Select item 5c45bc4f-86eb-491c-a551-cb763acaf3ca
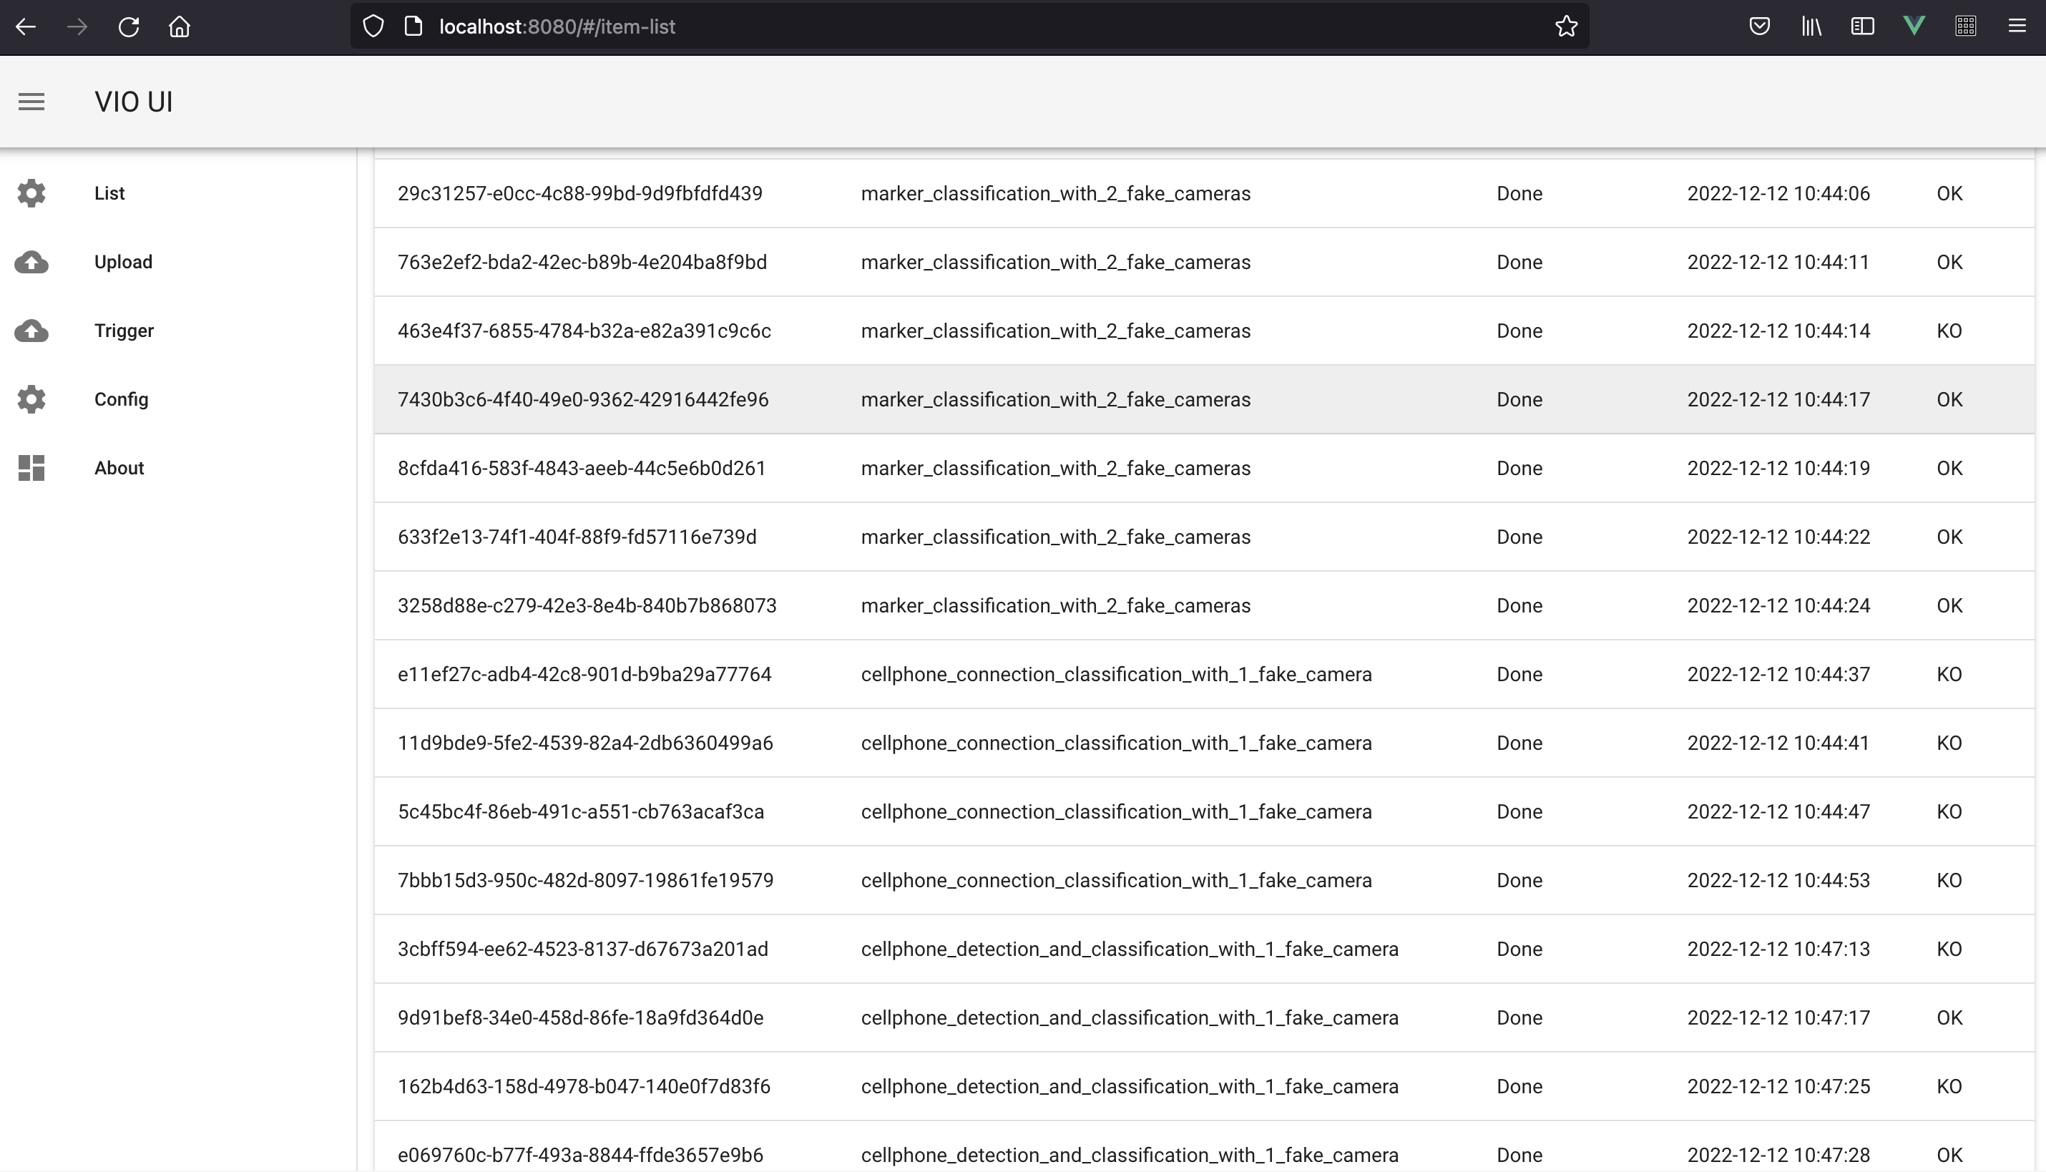The image size is (2046, 1172). (x=1203, y=811)
